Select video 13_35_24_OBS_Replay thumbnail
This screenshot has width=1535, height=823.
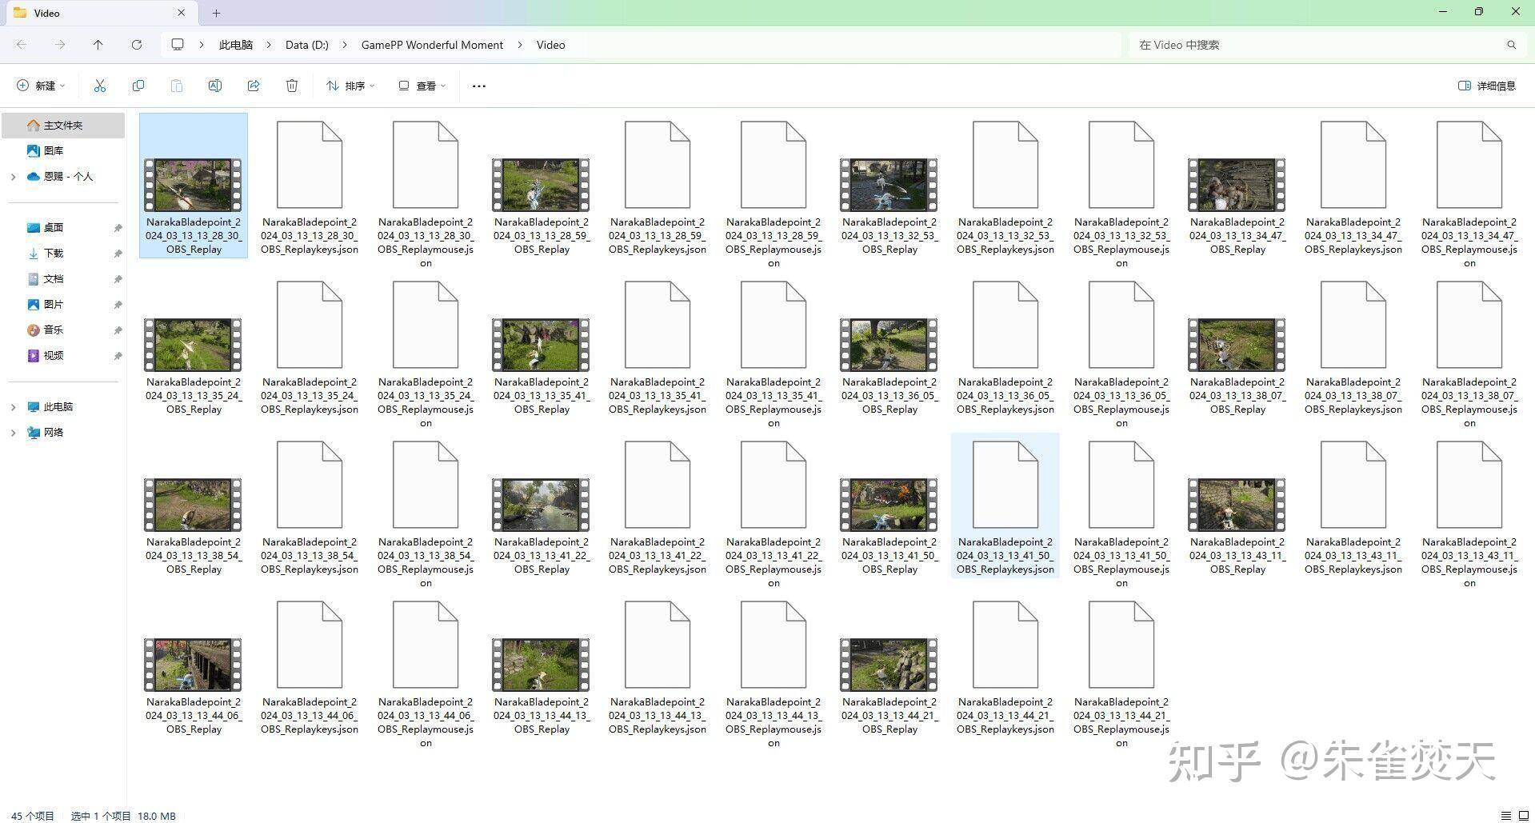tap(193, 345)
